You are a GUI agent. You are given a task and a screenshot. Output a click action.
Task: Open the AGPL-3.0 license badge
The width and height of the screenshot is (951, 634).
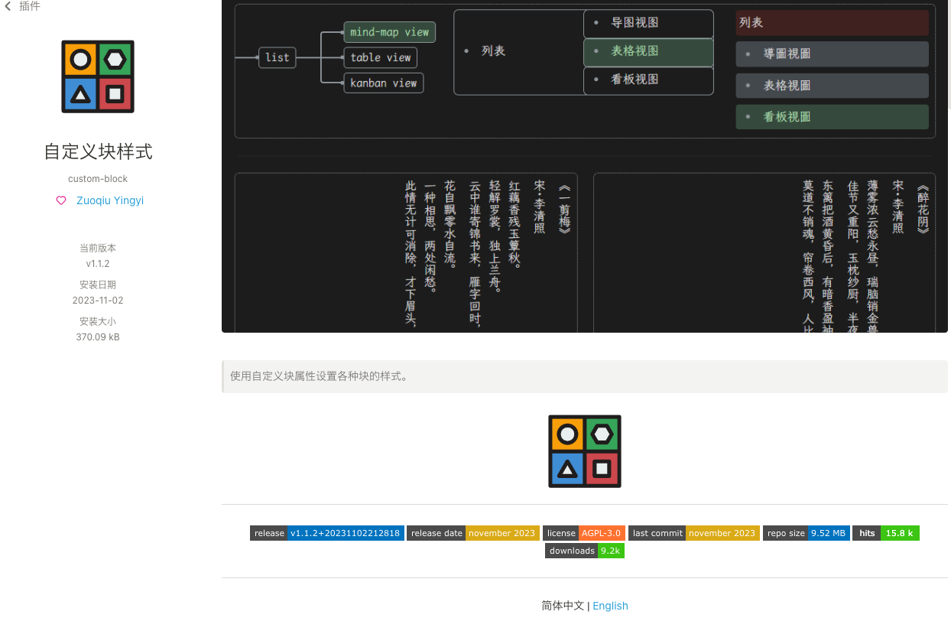click(x=583, y=533)
